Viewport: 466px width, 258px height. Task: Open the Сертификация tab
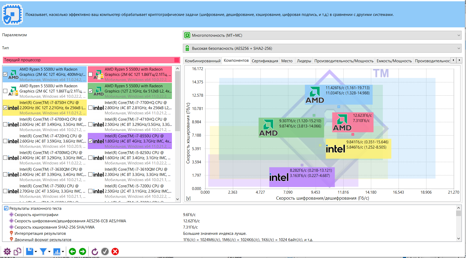pyautogui.click(x=265, y=61)
